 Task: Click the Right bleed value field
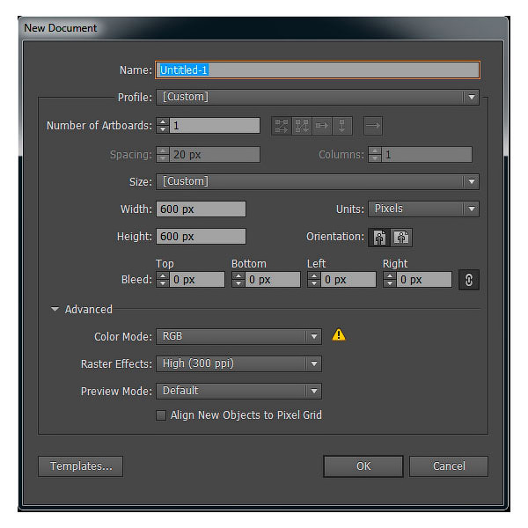(x=424, y=280)
